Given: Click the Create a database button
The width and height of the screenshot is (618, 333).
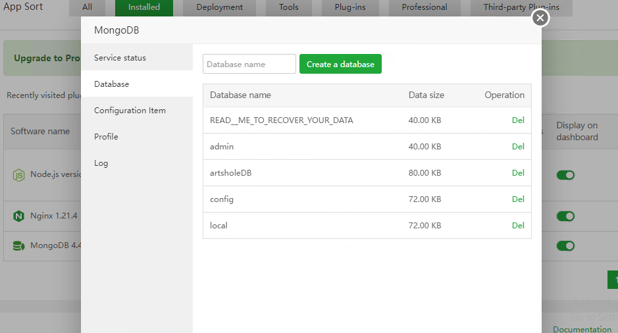Looking at the screenshot, I should pos(340,64).
